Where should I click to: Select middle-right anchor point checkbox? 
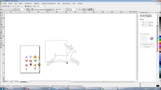[146, 38]
